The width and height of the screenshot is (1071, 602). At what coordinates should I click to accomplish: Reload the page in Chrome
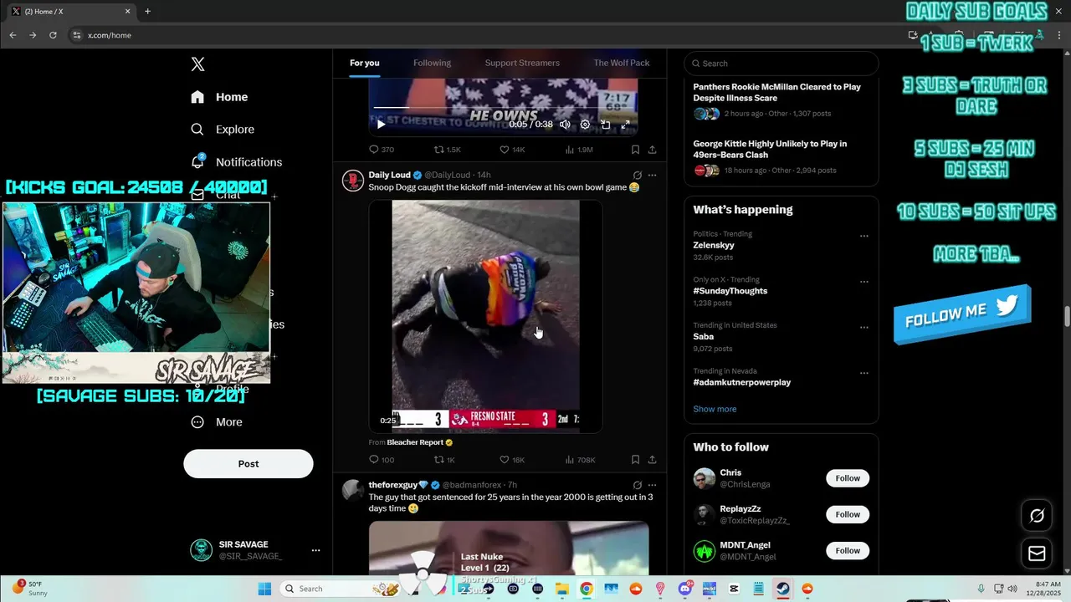pyautogui.click(x=53, y=35)
